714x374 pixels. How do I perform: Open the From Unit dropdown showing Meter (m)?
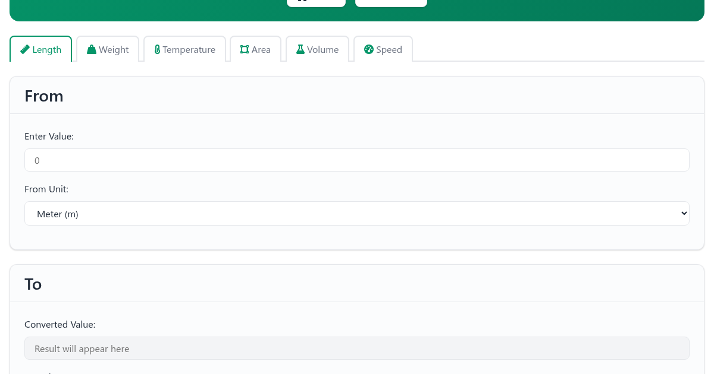pyautogui.click(x=357, y=214)
